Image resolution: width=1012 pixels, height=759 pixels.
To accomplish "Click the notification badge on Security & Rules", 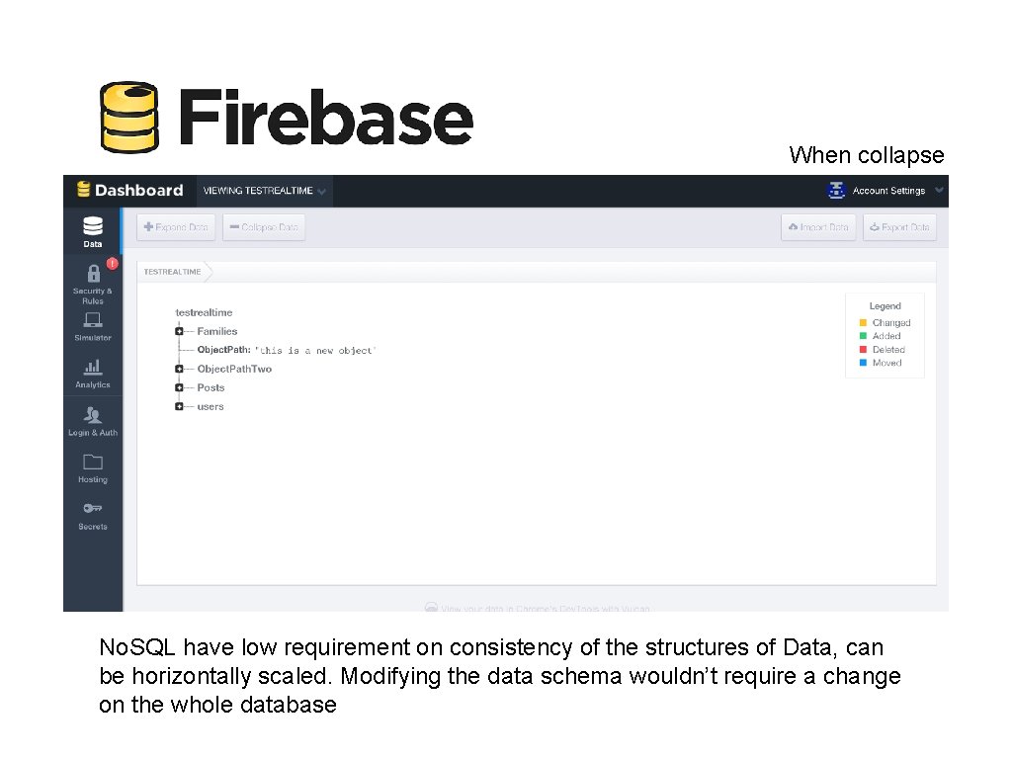I will point(111,262).
